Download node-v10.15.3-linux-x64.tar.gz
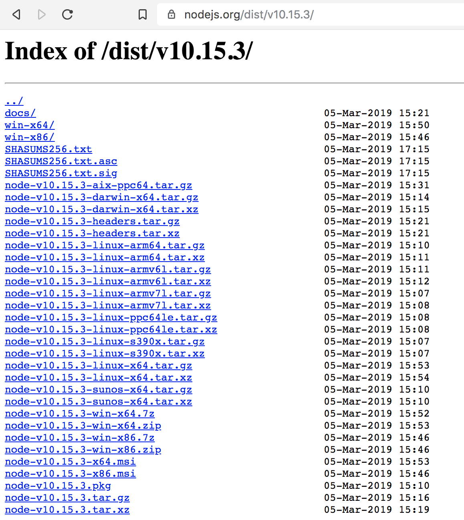The image size is (464, 520). [99, 365]
